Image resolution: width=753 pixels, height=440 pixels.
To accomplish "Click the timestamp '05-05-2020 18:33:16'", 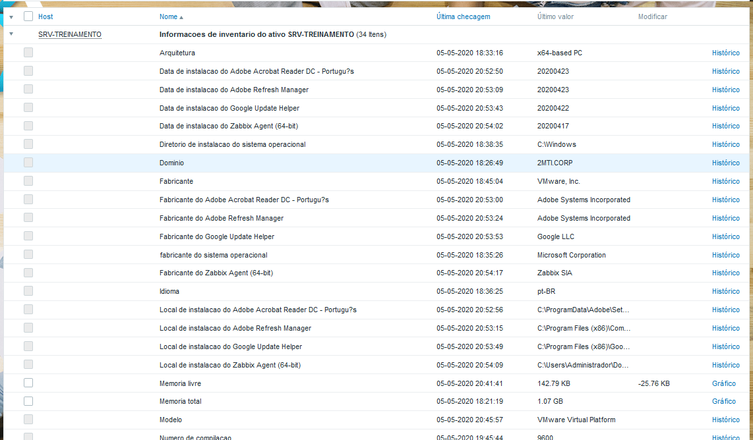I will pos(469,53).
